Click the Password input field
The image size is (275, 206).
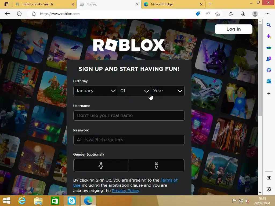coord(129,140)
